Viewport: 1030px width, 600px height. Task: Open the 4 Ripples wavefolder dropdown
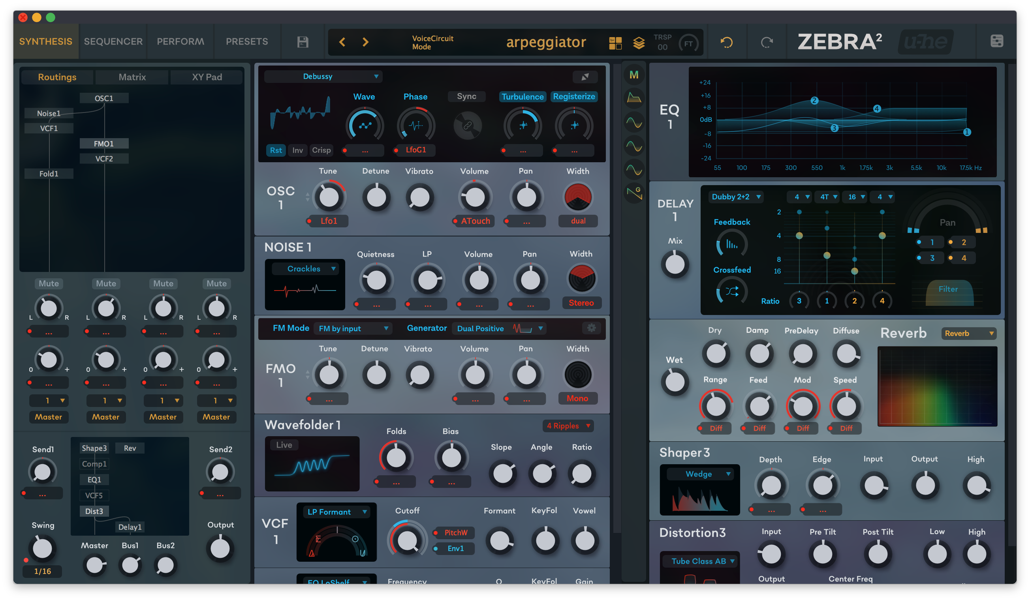[568, 426]
